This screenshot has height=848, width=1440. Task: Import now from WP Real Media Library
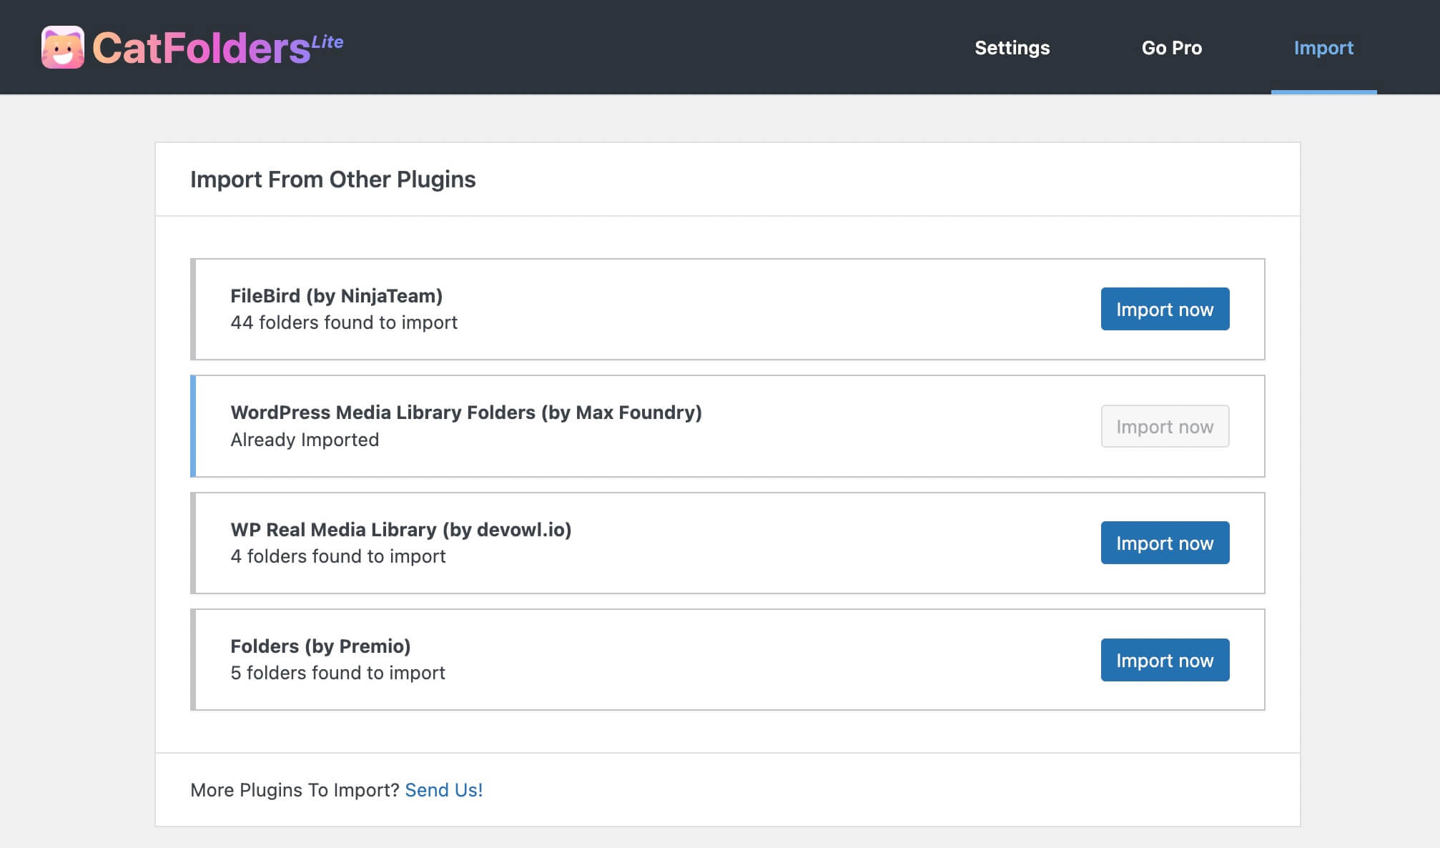1165,543
